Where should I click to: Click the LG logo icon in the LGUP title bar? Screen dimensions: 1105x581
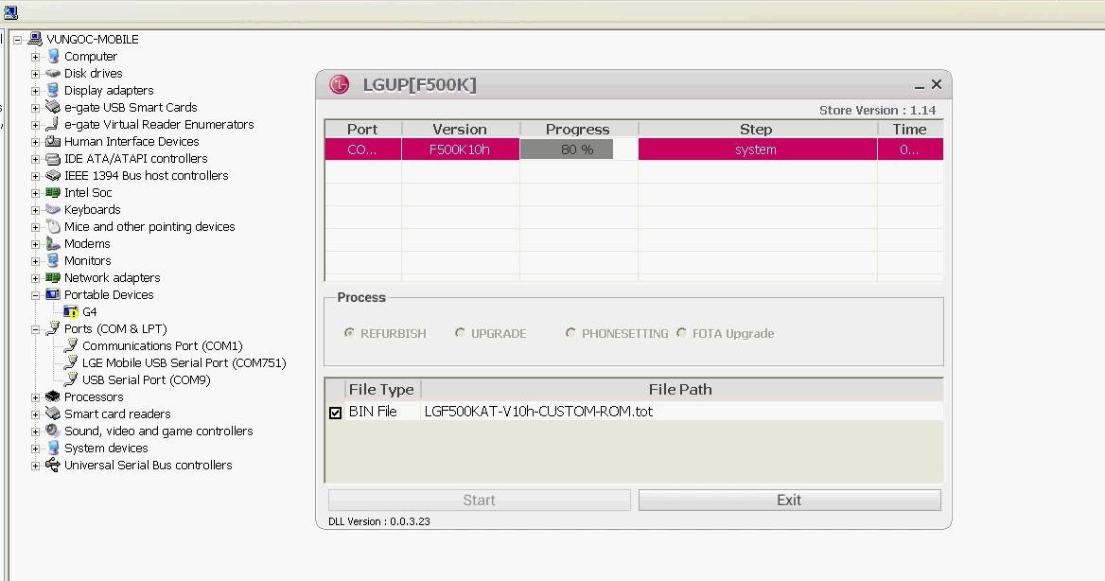tap(337, 84)
